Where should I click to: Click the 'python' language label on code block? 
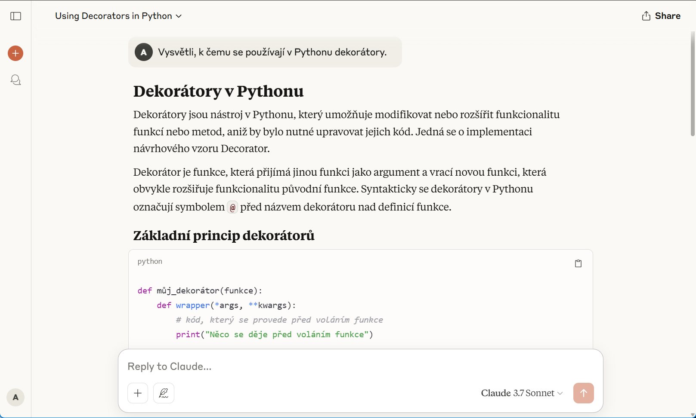pyautogui.click(x=150, y=261)
